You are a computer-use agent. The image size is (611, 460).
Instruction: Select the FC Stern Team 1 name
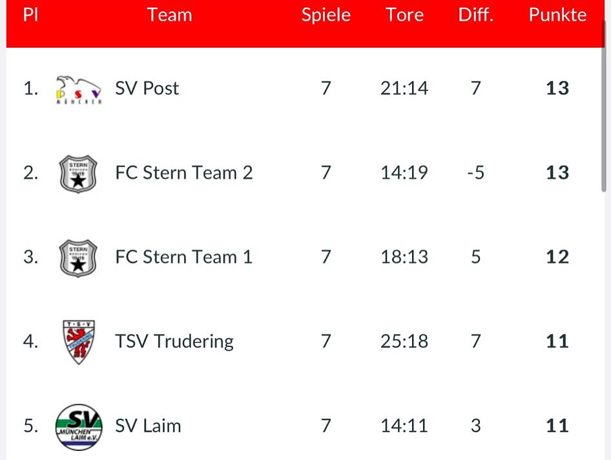(x=183, y=257)
